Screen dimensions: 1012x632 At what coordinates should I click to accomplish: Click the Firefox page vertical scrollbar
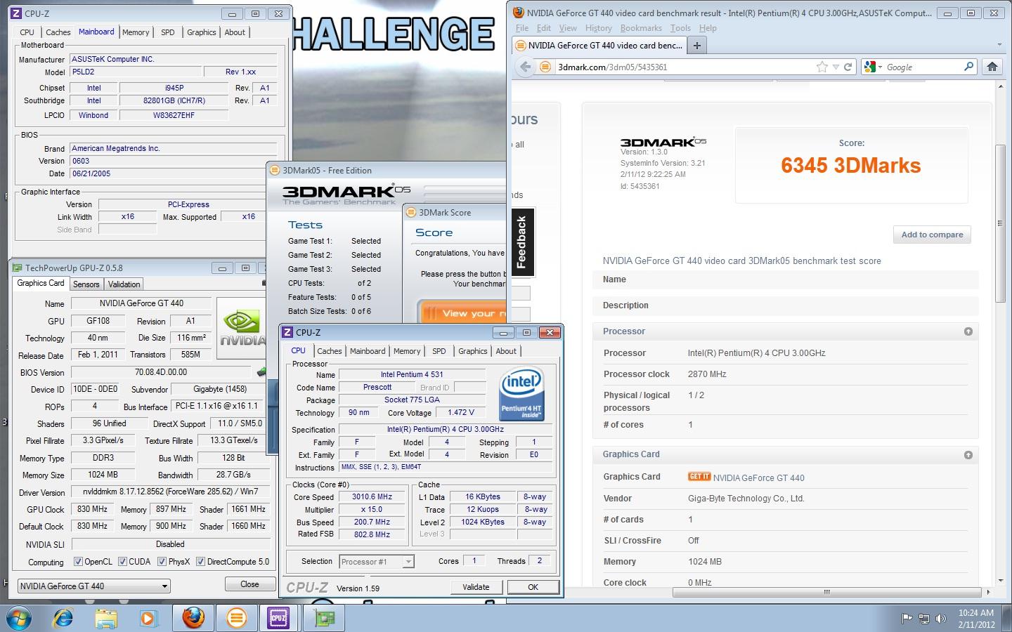(x=1001, y=224)
